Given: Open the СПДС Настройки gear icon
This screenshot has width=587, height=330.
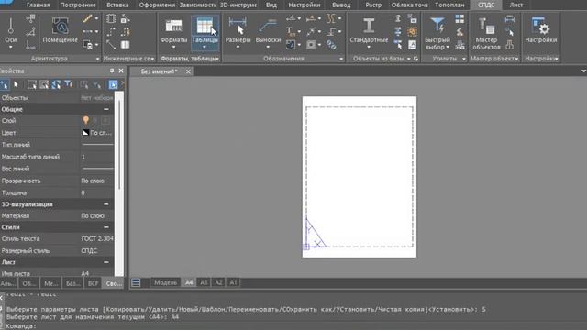Looking at the screenshot, I should coord(541,30).
